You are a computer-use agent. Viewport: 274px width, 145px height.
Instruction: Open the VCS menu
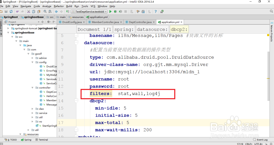tap(93, 6)
